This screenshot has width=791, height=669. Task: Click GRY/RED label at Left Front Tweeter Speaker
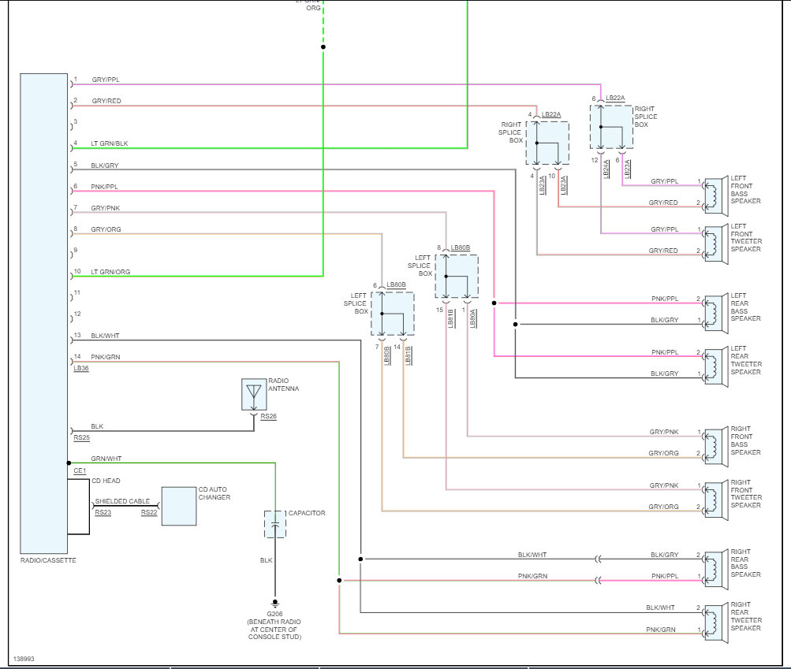click(663, 251)
